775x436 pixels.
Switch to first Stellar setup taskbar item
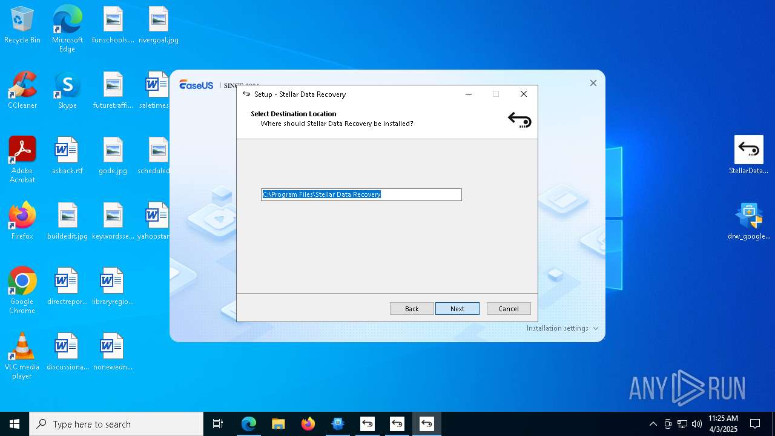368,424
